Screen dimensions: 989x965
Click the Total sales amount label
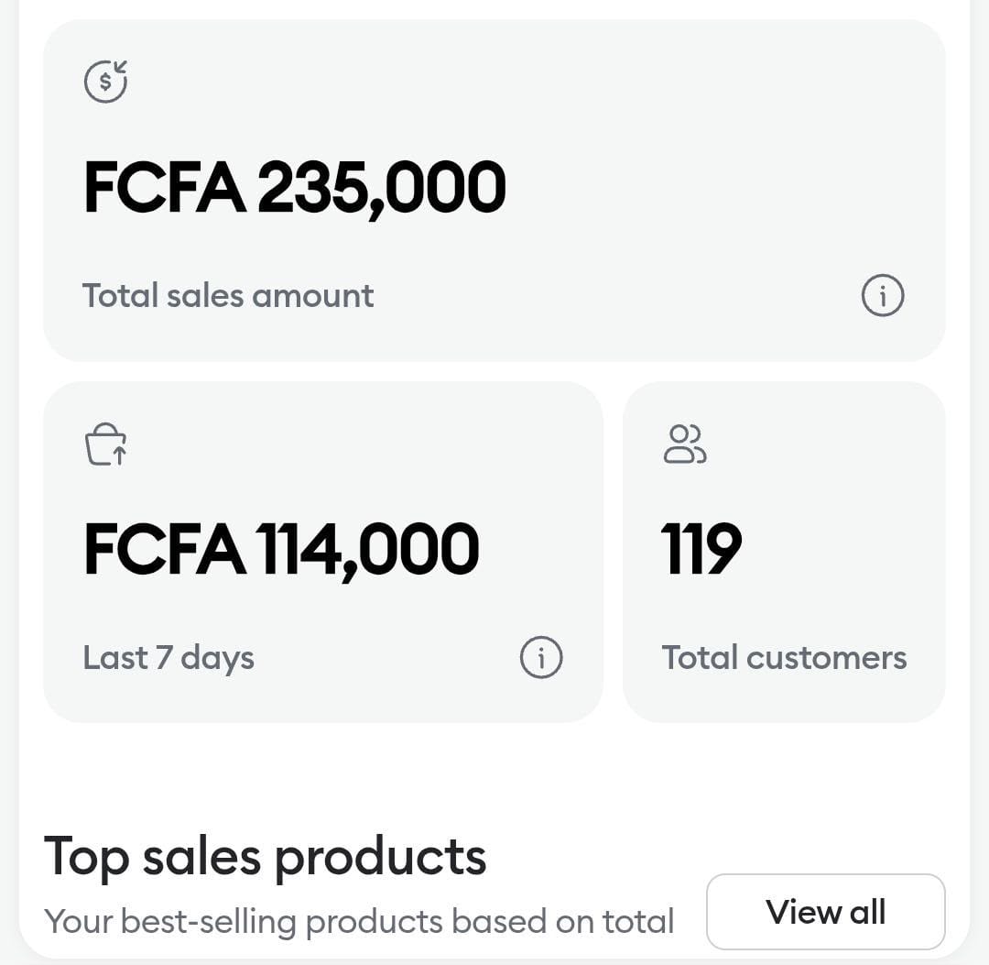pyautogui.click(x=228, y=295)
